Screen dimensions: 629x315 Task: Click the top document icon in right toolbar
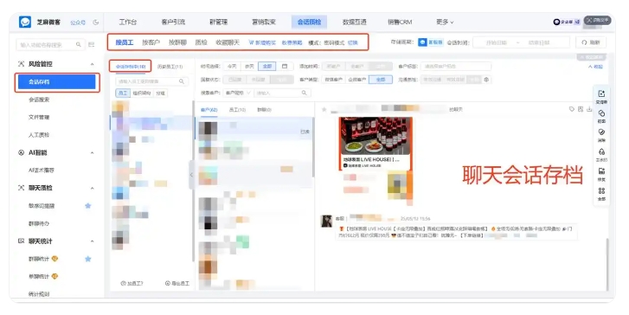[x=601, y=93]
